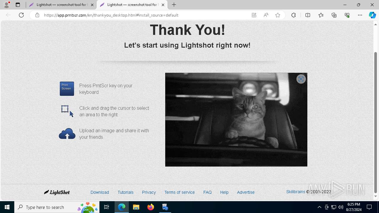Open the Help footer link

click(x=224, y=192)
